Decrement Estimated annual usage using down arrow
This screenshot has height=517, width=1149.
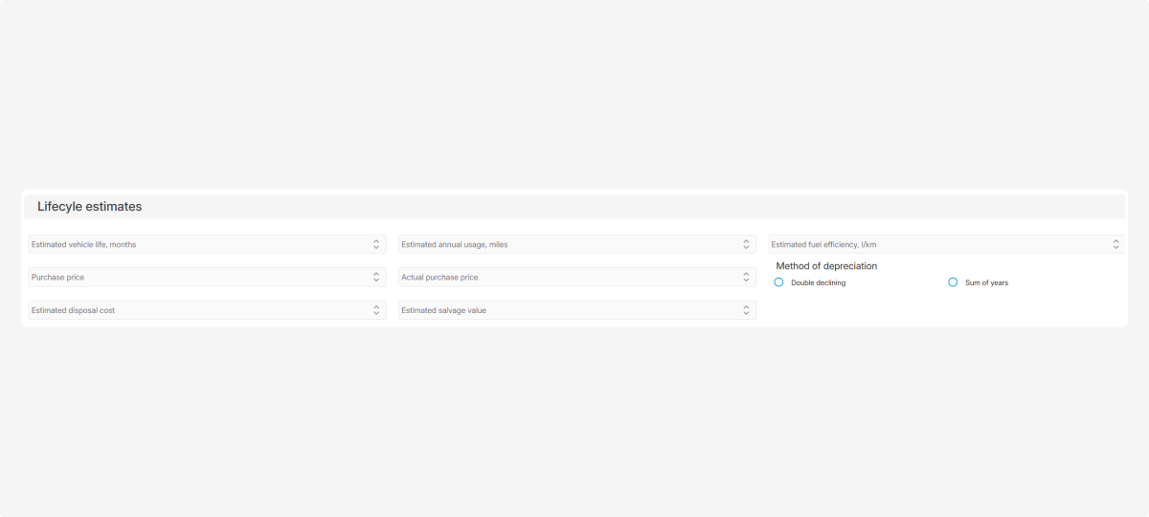[x=746, y=248]
